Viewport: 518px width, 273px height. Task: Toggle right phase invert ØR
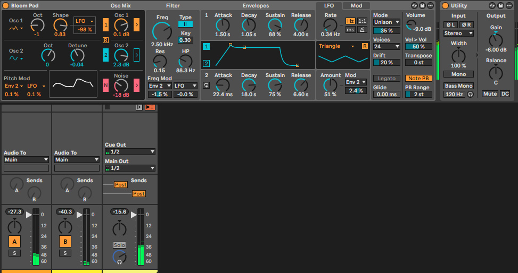click(x=466, y=25)
